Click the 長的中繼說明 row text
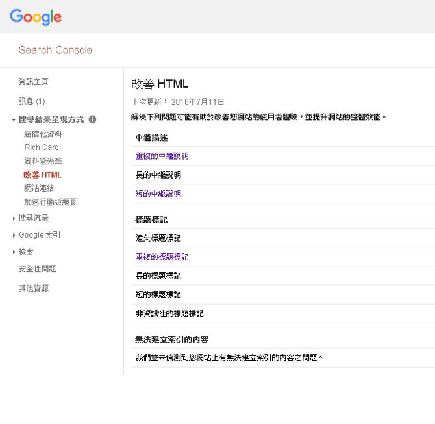The image size is (435, 424). pos(158,175)
